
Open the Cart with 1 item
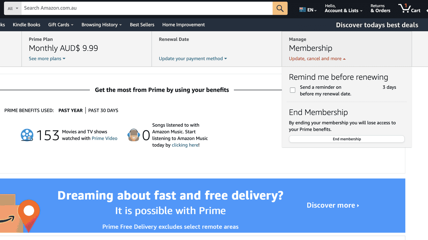[409, 8]
